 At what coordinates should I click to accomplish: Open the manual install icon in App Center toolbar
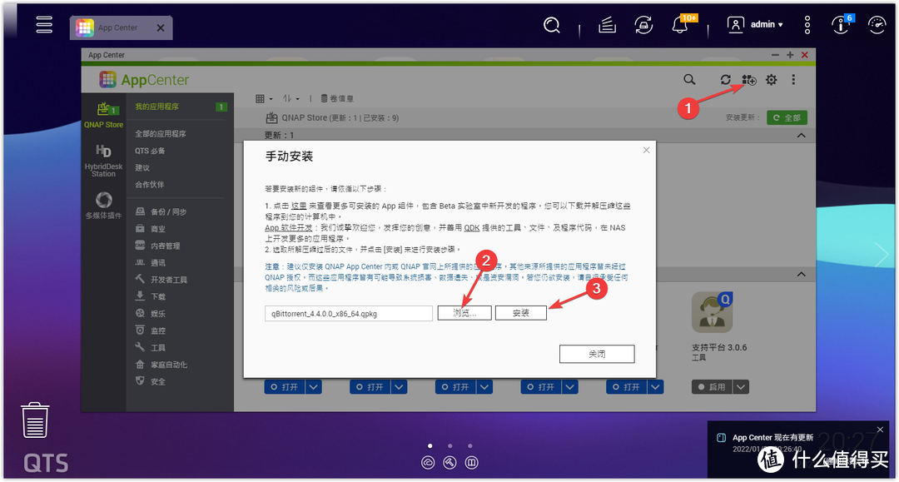coord(748,79)
